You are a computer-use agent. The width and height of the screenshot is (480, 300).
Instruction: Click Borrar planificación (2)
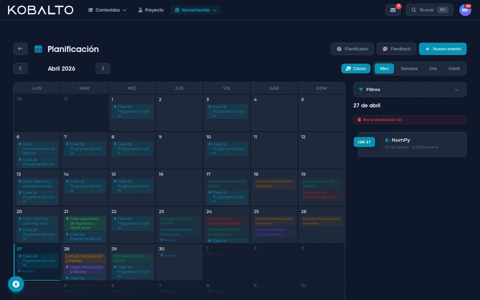pyautogui.click(x=410, y=120)
